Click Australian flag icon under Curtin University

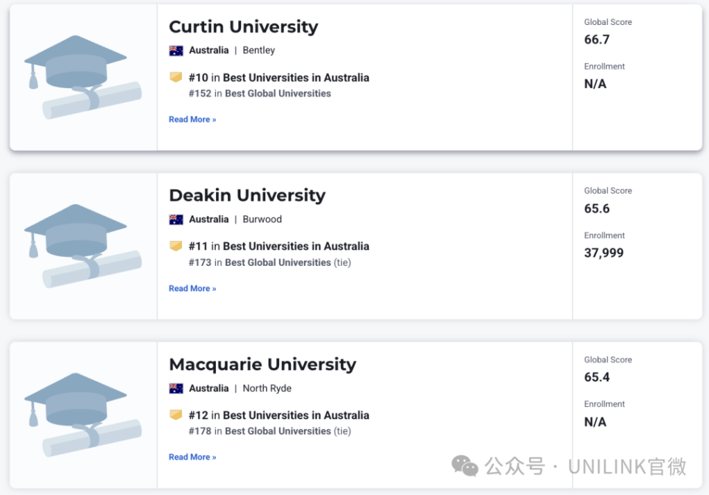[176, 50]
